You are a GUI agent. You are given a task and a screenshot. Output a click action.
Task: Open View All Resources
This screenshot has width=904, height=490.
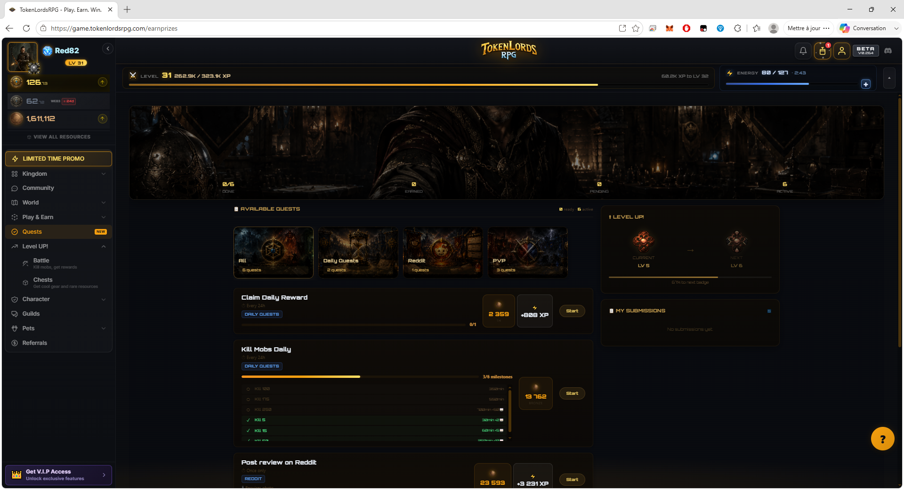[x=59, y=137]
